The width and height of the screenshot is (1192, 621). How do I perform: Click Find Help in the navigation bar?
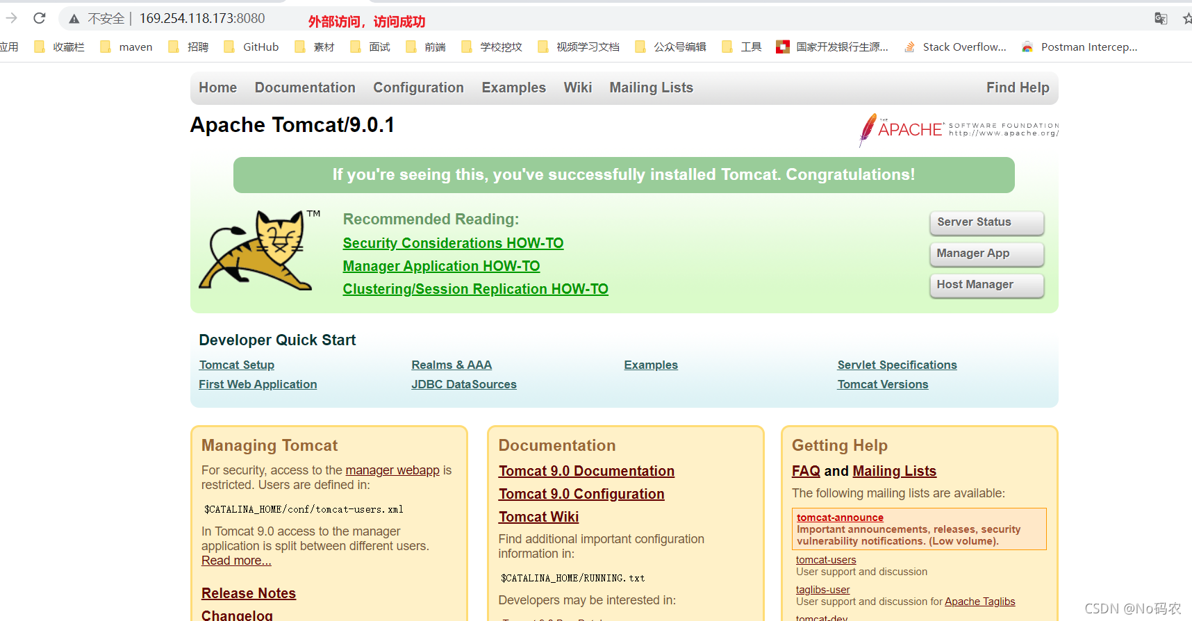(1018, 88)
